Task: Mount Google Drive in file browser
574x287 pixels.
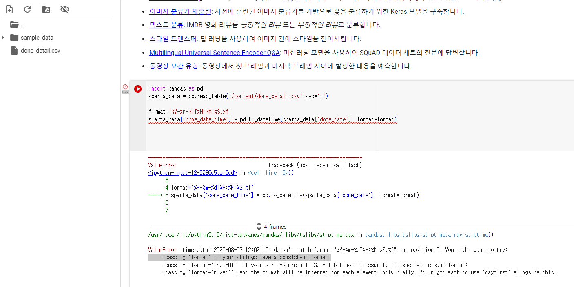Action: [x=46, y=9]
